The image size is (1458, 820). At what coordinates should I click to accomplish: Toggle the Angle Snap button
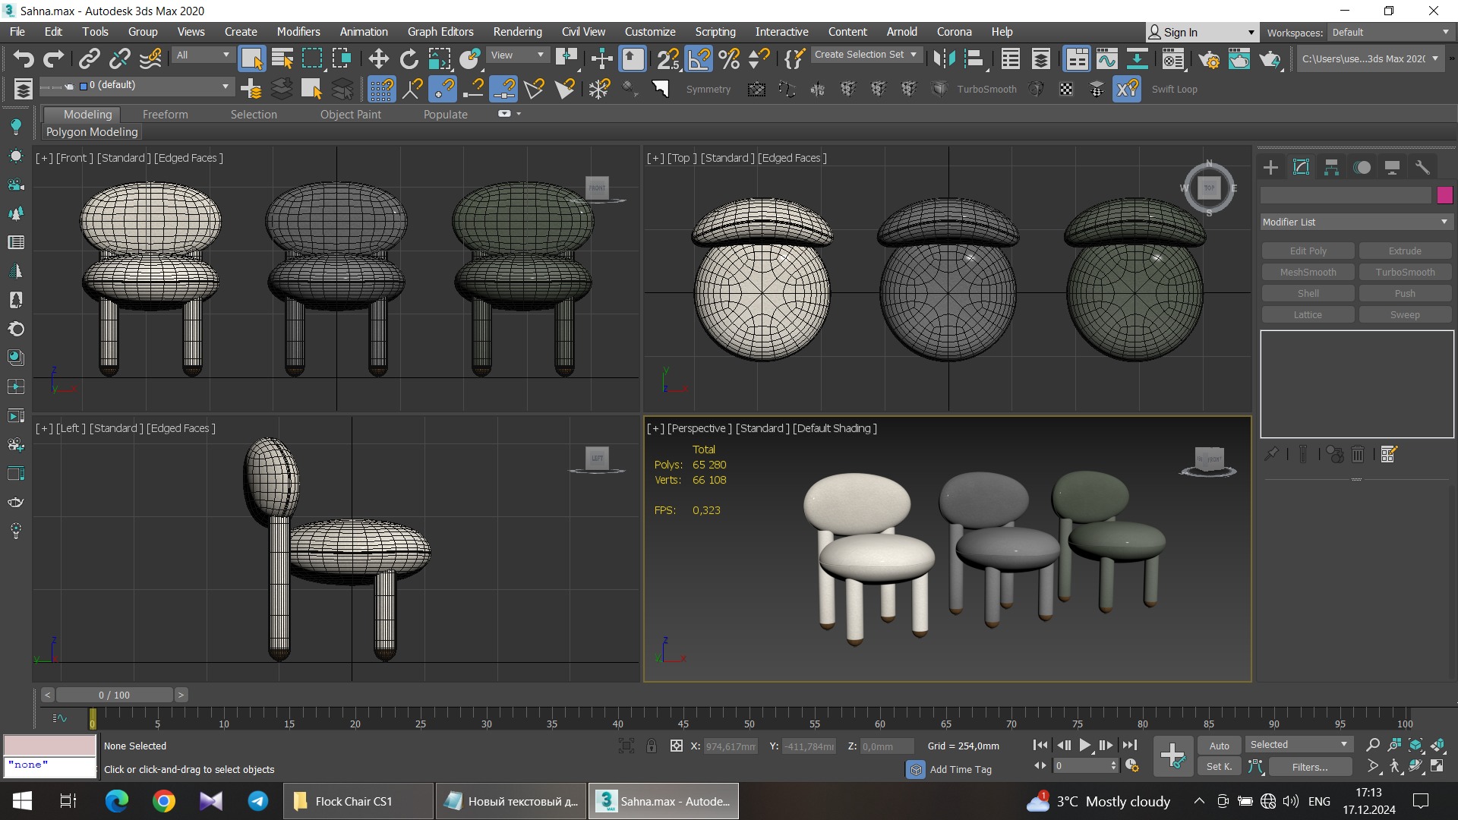[x=699, y=58]
